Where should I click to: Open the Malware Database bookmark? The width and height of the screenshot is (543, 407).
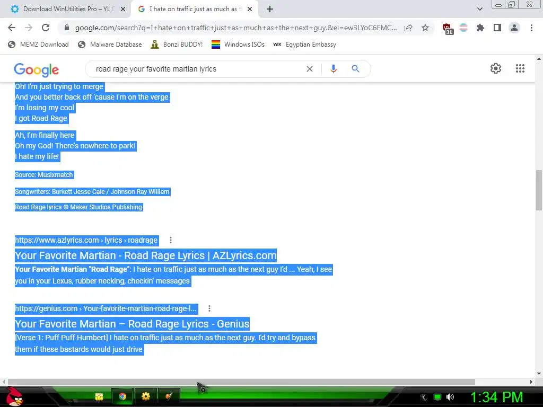[110, 45]
